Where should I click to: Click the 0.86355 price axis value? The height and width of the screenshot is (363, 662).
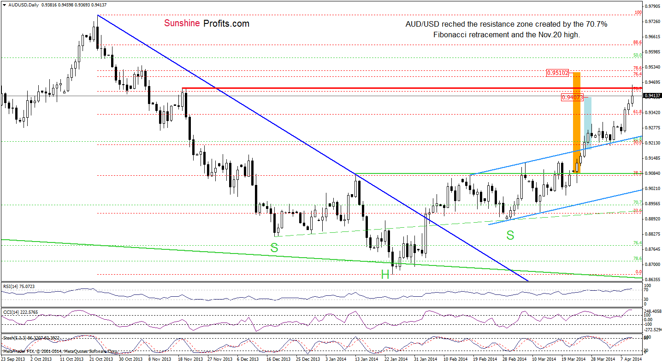(x=653, y=280)
